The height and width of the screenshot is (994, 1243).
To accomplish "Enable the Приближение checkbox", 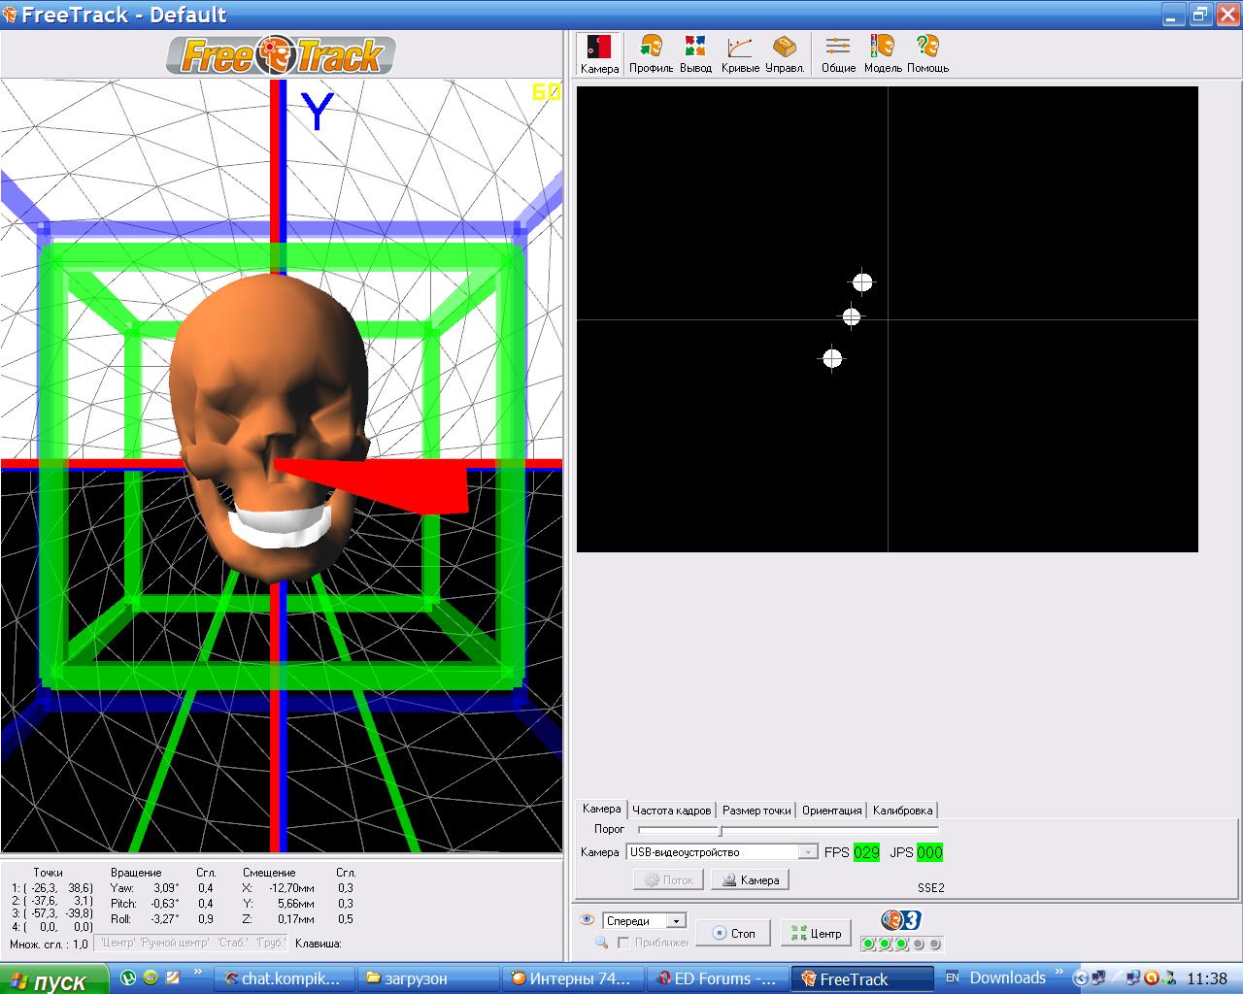I will (x=623, y=943).
